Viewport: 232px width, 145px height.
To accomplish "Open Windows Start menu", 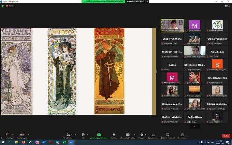I will (x=3, y=142).
